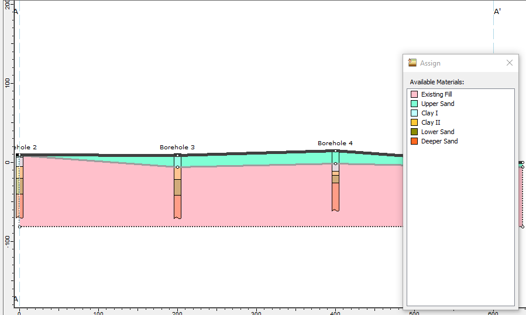Screen dimensions: 526x315
Task: Click the Borehole 4 label
Action: (x=335, y=143)
